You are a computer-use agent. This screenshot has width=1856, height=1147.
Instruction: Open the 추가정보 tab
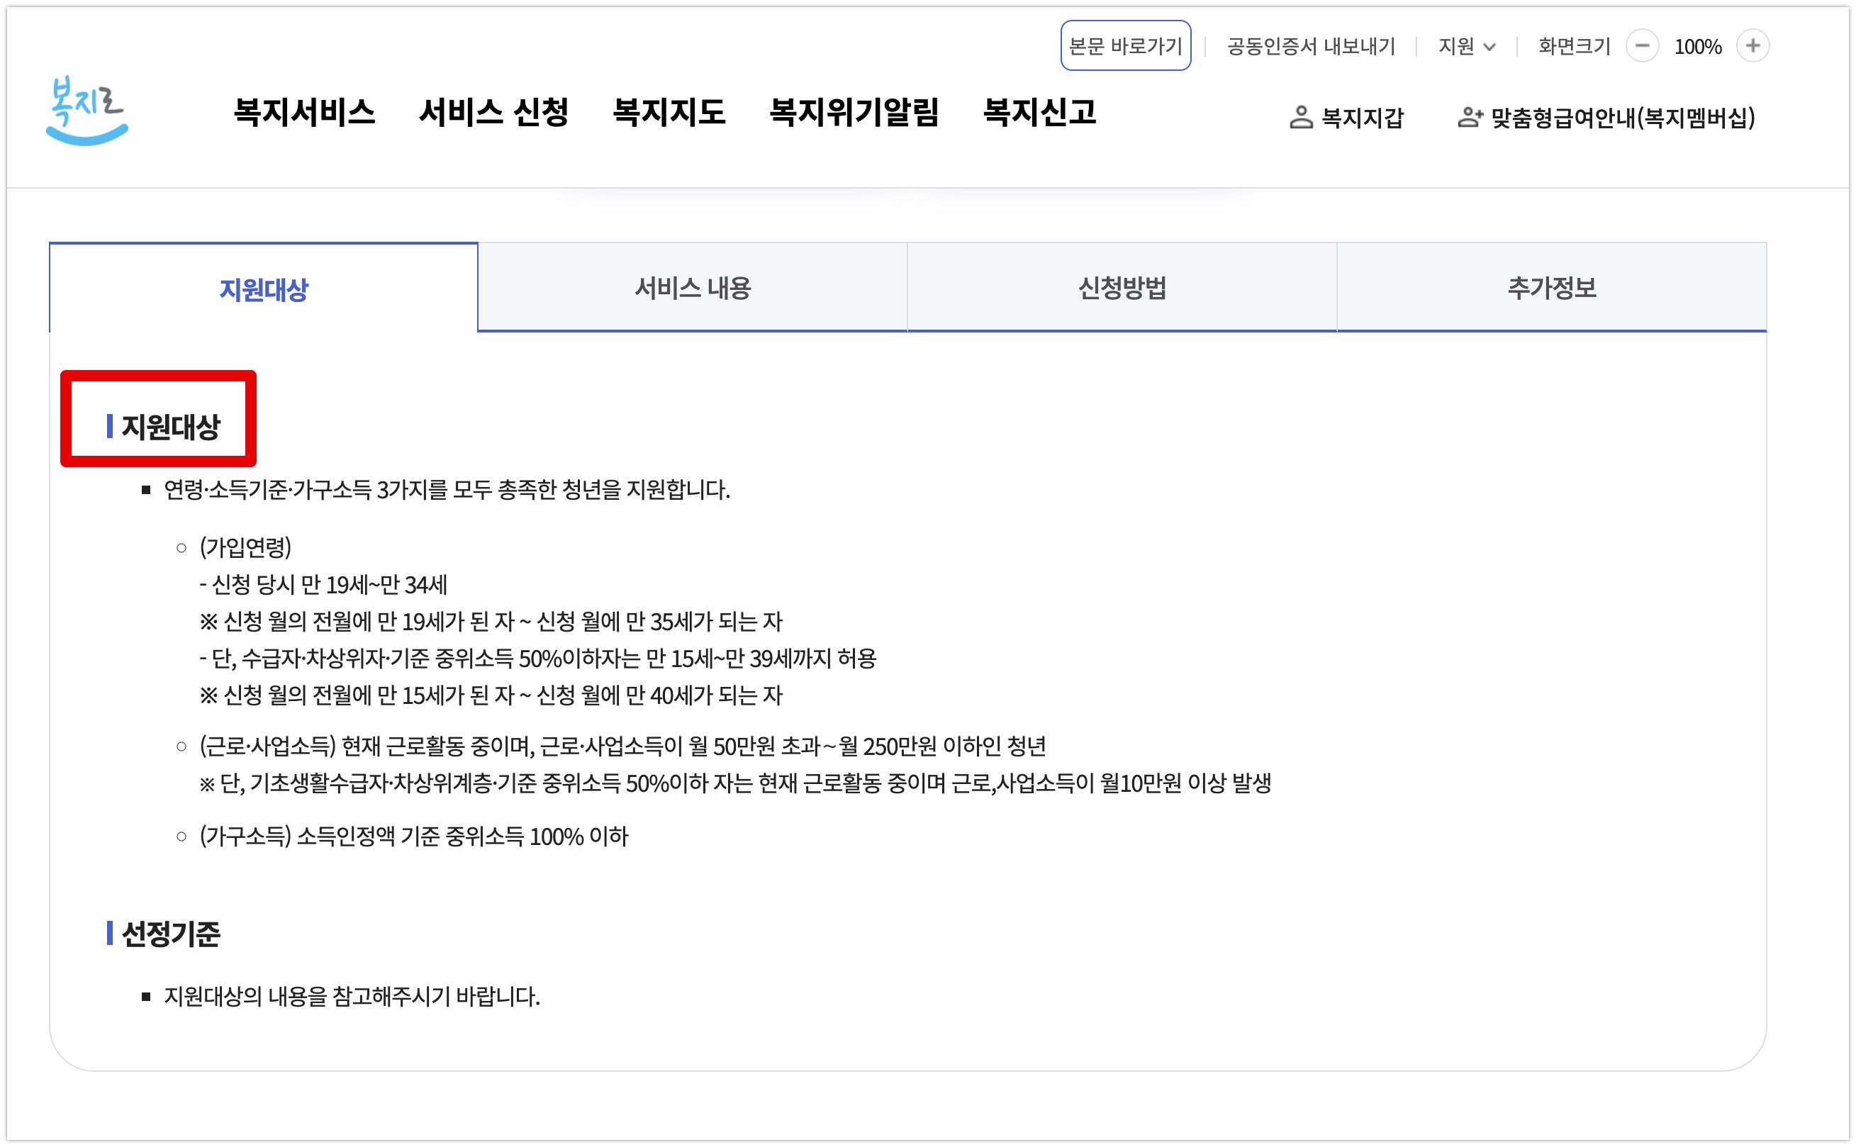[1551, 289]
